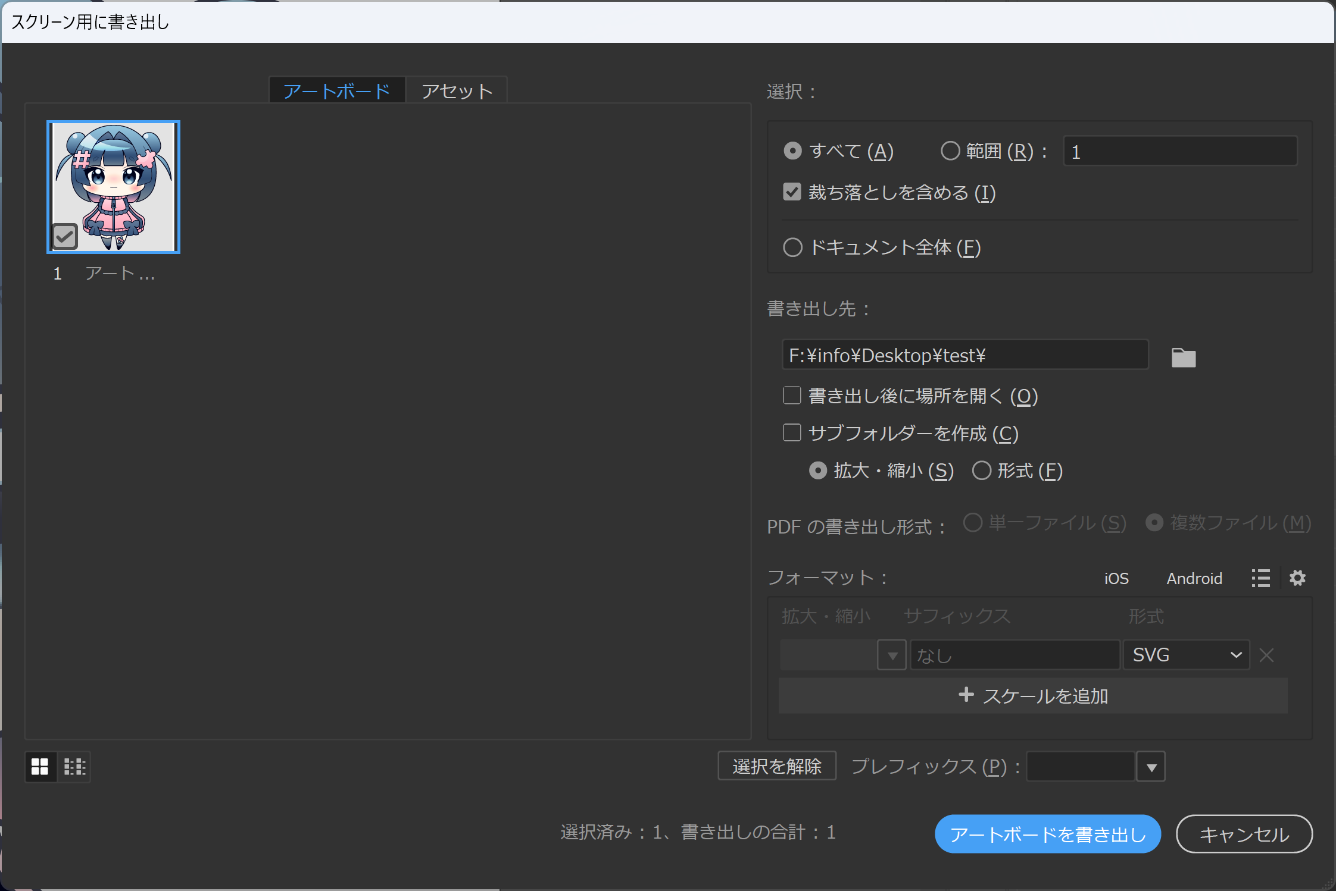
Task: Select the ドキュメント全体 radio option
Action: pyautogui.click(x=792, y=247)
